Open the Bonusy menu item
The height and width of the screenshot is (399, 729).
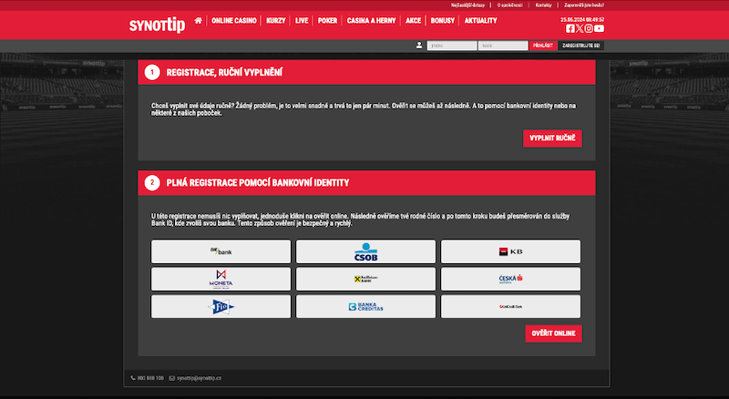[x=442, y=20]
